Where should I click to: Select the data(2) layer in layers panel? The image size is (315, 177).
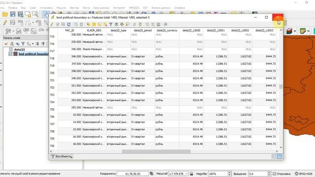[19, 49]
